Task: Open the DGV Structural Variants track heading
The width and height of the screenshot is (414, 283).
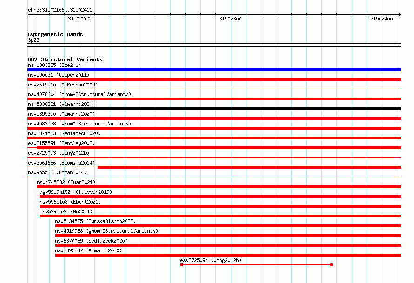Action: click(65, 59)
